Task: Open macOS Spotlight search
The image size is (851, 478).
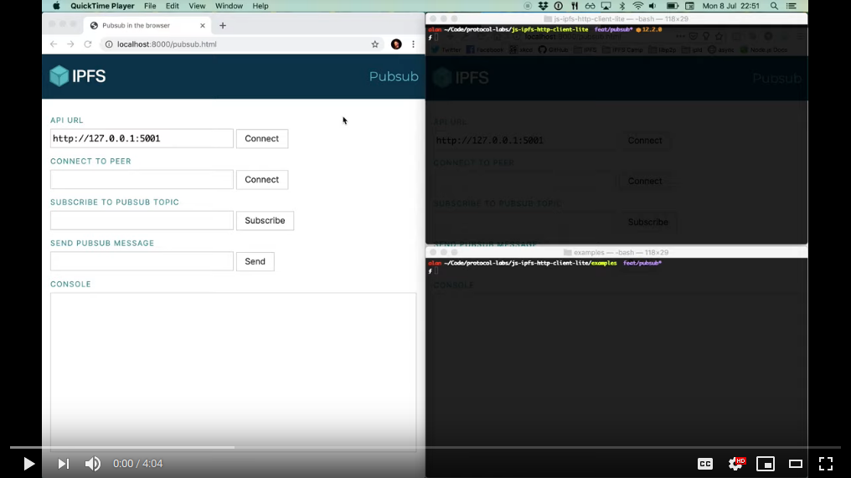Action: pyautogui.click(x=775, y=6)
